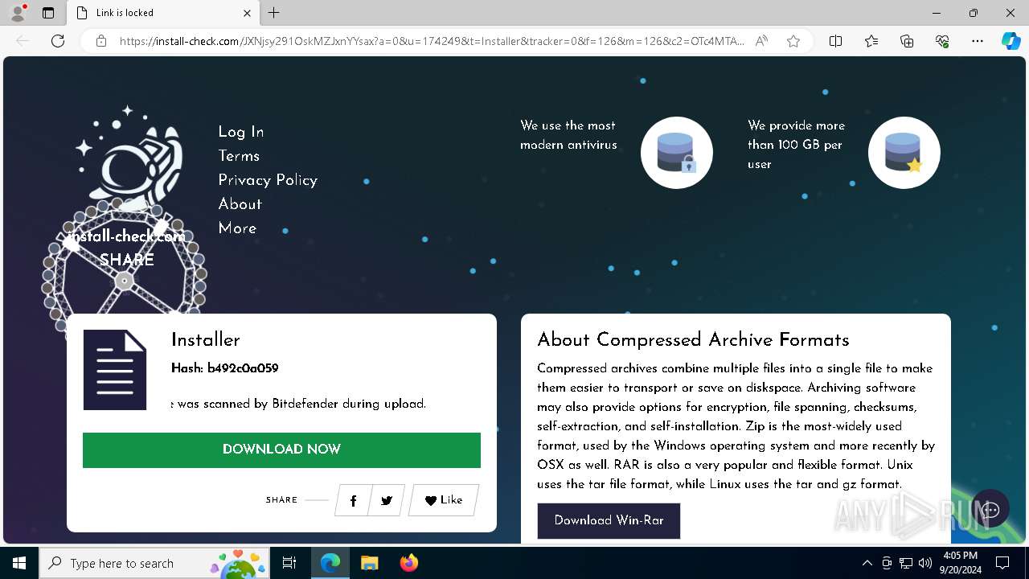Open the Privacy Policy link
Screen dimensions: 1029x579
tap(268, 180)
